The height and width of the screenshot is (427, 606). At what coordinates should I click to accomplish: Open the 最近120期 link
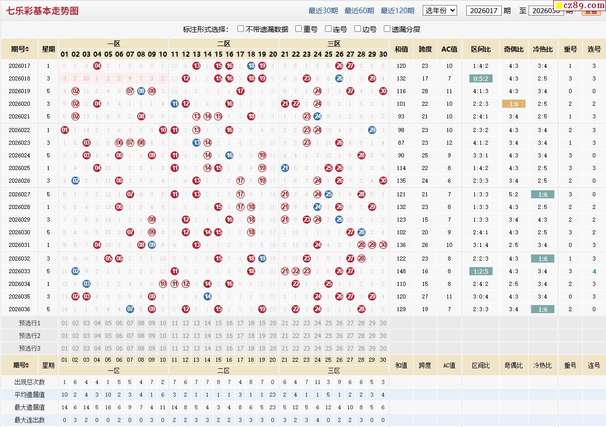397,11
